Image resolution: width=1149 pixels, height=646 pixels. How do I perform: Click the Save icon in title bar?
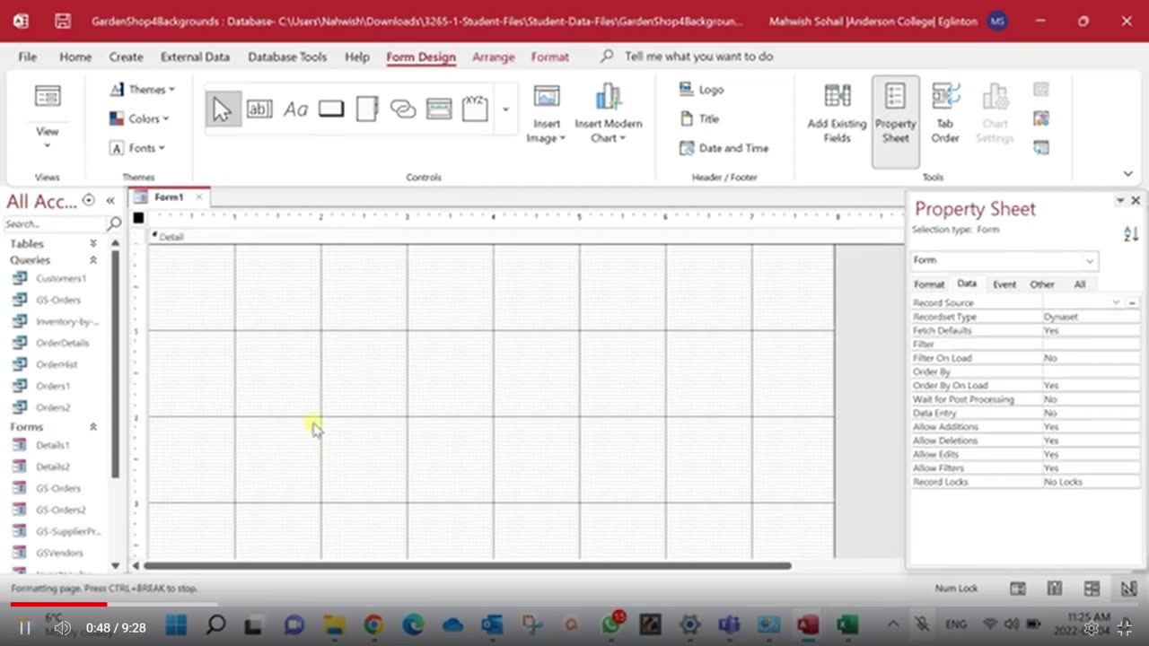tap(62, 21)
